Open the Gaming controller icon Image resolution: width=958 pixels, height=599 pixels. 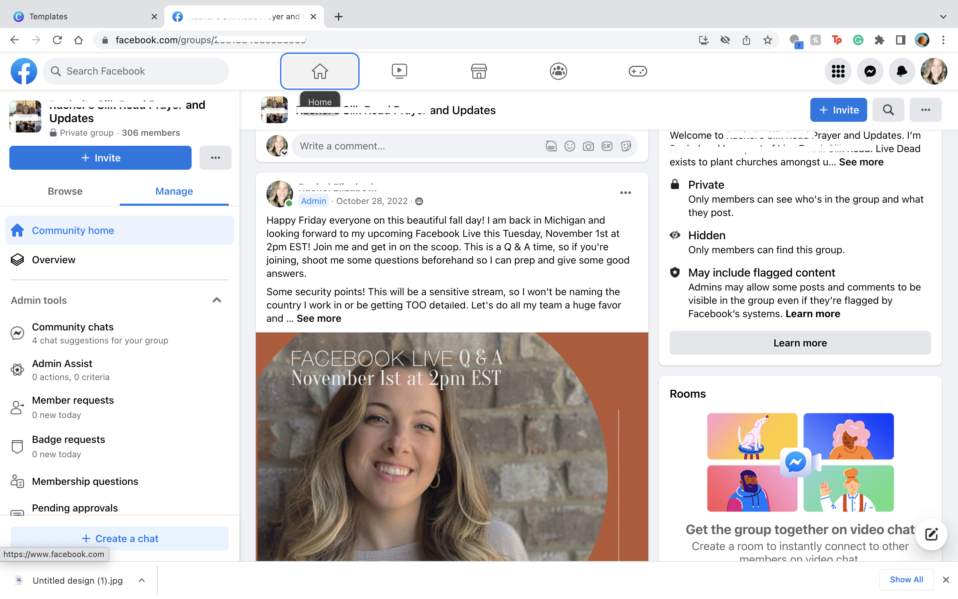638,71
